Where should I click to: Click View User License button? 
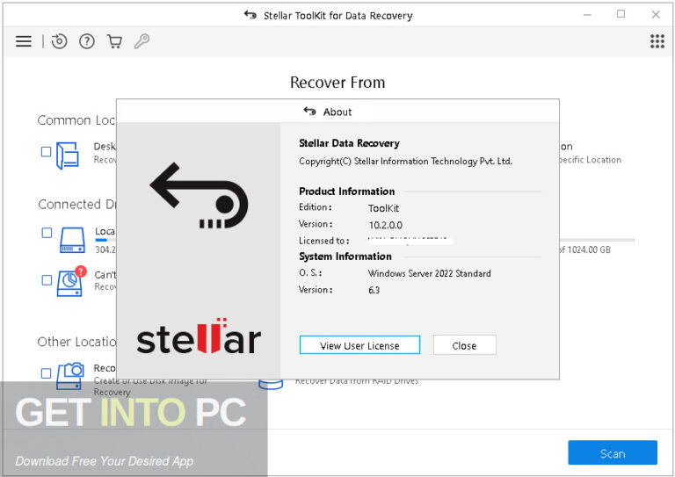click(359, 345)
